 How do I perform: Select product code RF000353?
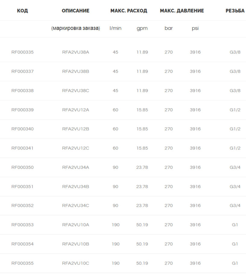[x=22, y=225]
